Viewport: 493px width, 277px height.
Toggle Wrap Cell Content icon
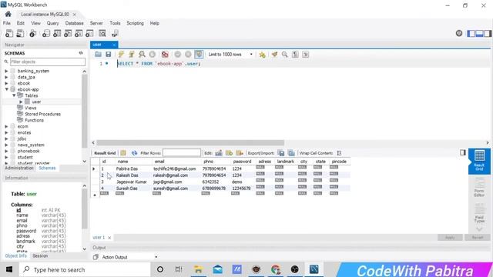339,153
